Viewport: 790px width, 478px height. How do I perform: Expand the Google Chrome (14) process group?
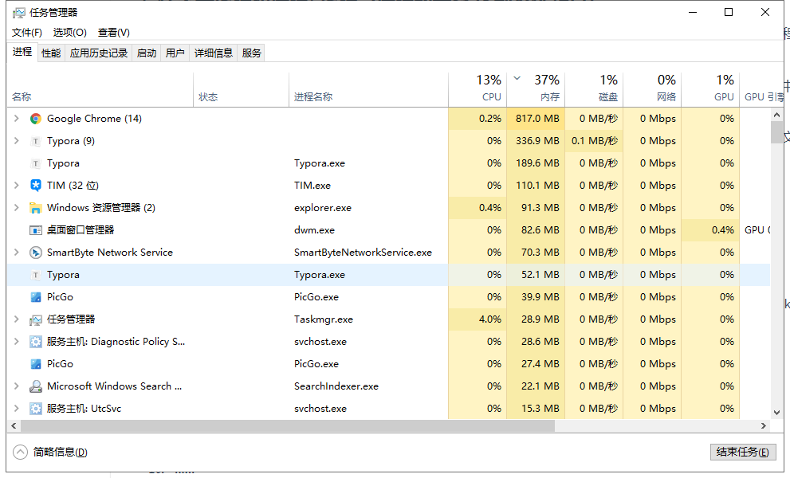point(16,119)
